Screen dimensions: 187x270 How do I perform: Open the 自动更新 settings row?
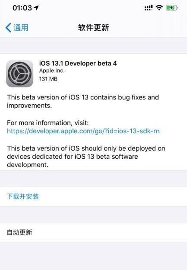click(93, 232)
